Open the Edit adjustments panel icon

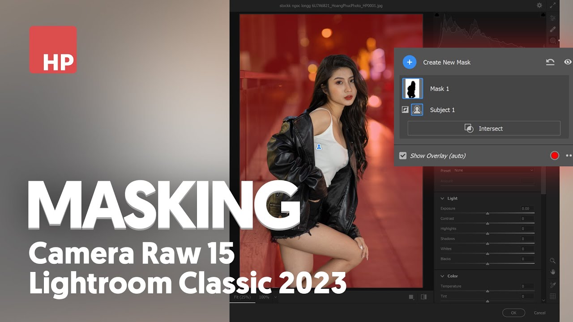tap(552, 17)
